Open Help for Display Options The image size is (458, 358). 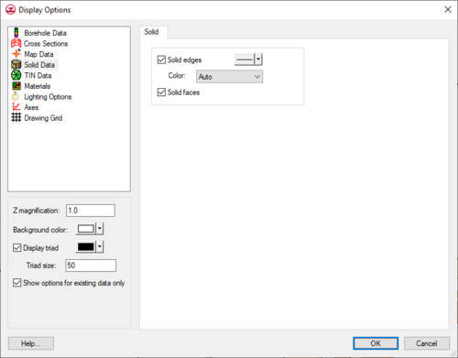31,343
